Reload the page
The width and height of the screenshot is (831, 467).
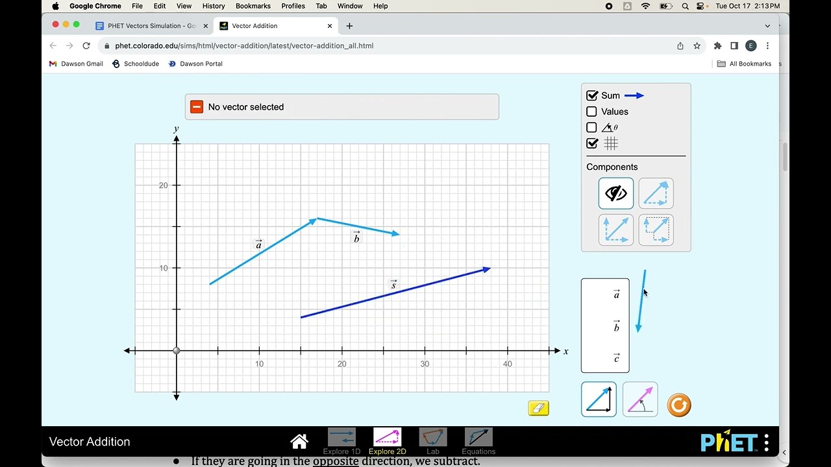coord(86,46)
